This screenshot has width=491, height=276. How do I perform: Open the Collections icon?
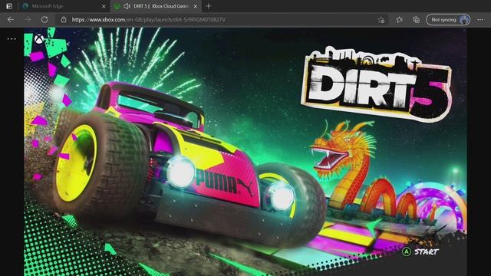(416, 20)
